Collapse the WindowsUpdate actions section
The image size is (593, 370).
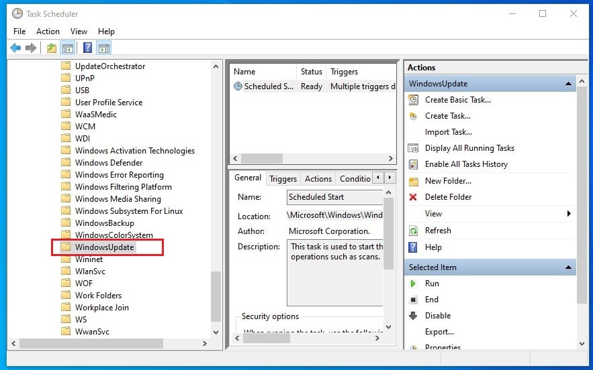pos(568,83)
